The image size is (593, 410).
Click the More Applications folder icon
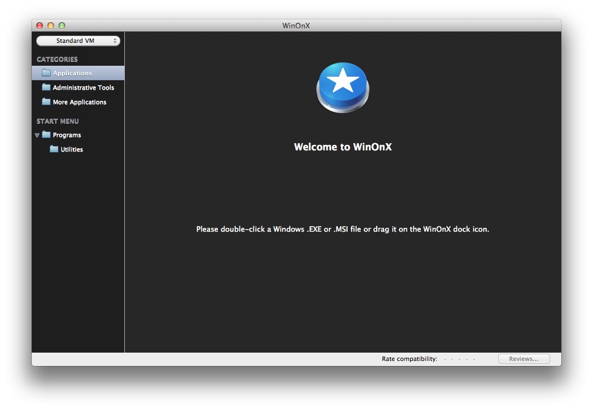[x=46, y=102]
